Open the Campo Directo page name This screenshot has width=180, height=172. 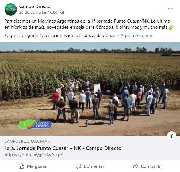[x=35, y=6]
